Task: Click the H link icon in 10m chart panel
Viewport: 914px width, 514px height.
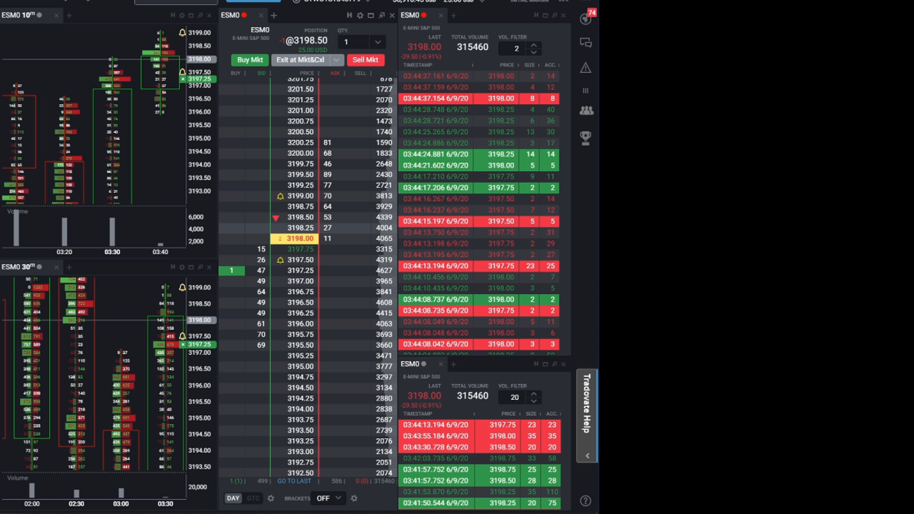Action: 173,15
